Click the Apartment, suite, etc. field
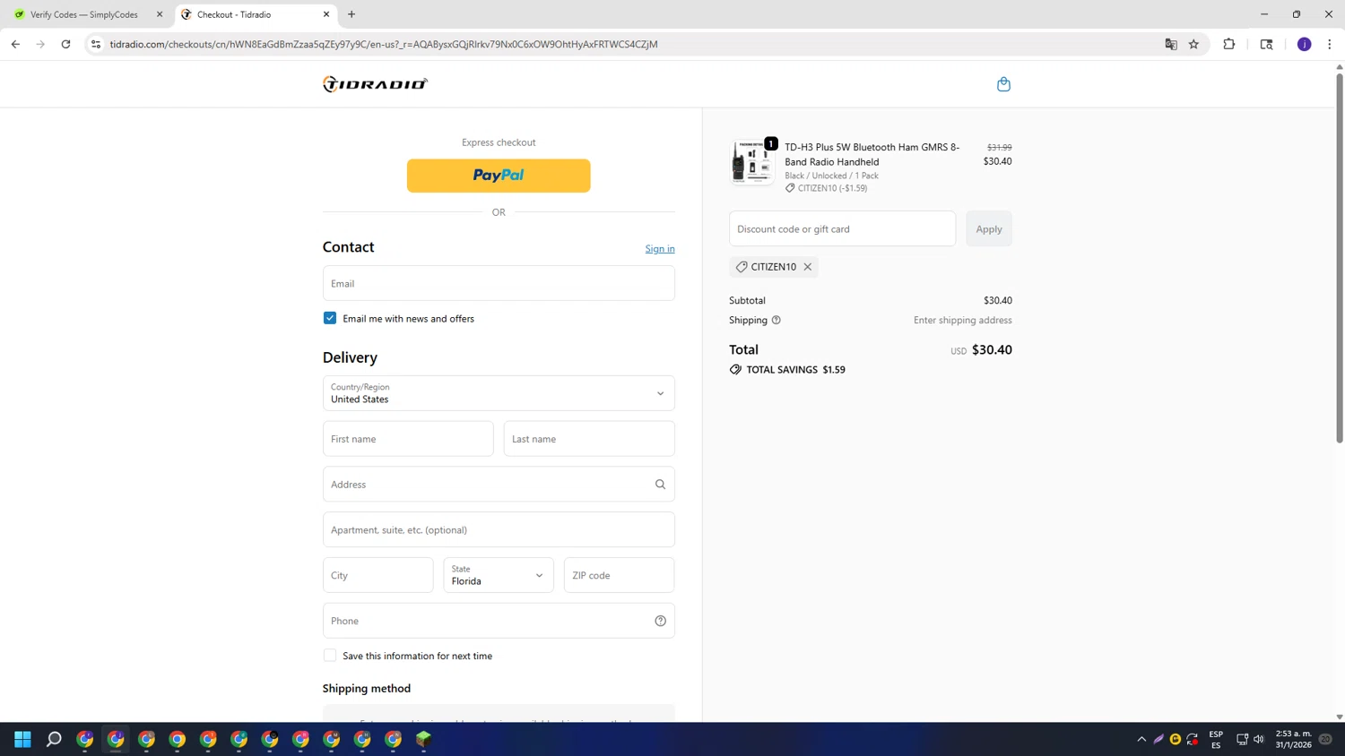 (x=499, y=529)
